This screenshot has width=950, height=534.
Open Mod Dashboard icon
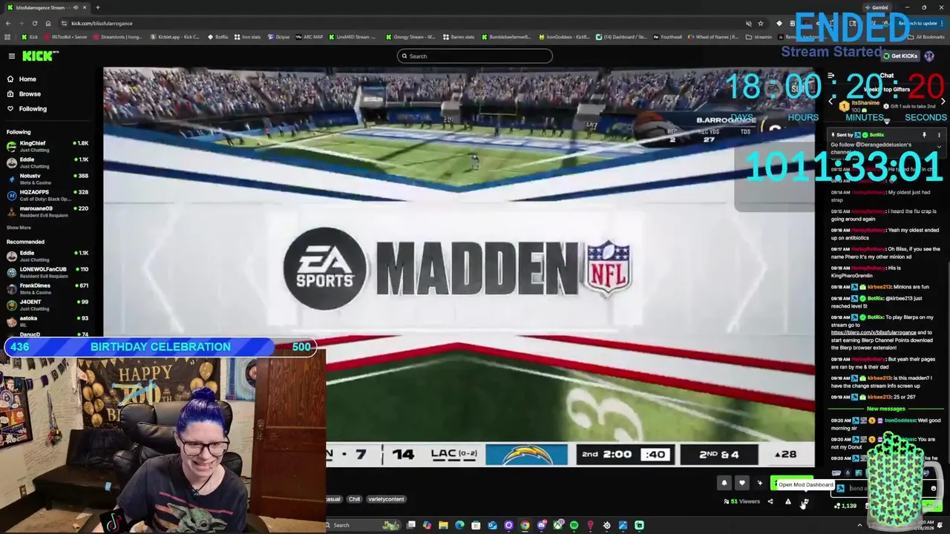805,502
